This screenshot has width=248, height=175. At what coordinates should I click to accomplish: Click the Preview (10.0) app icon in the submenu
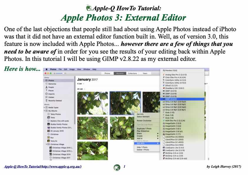[x=164, y=71]
